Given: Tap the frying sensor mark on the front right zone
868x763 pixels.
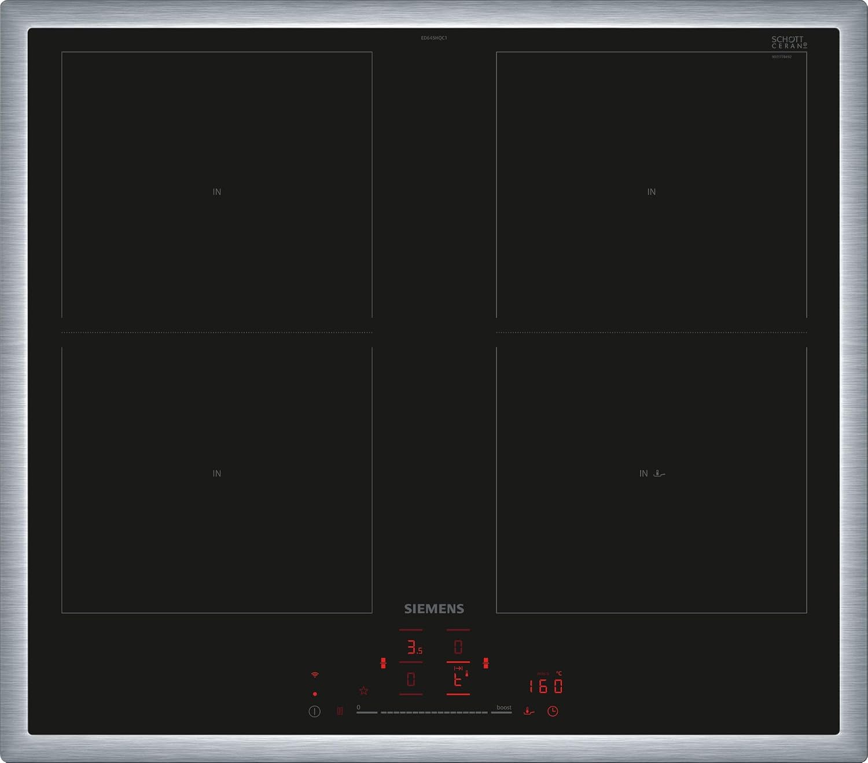Looking at the screenshot, I should coord(659,473).
